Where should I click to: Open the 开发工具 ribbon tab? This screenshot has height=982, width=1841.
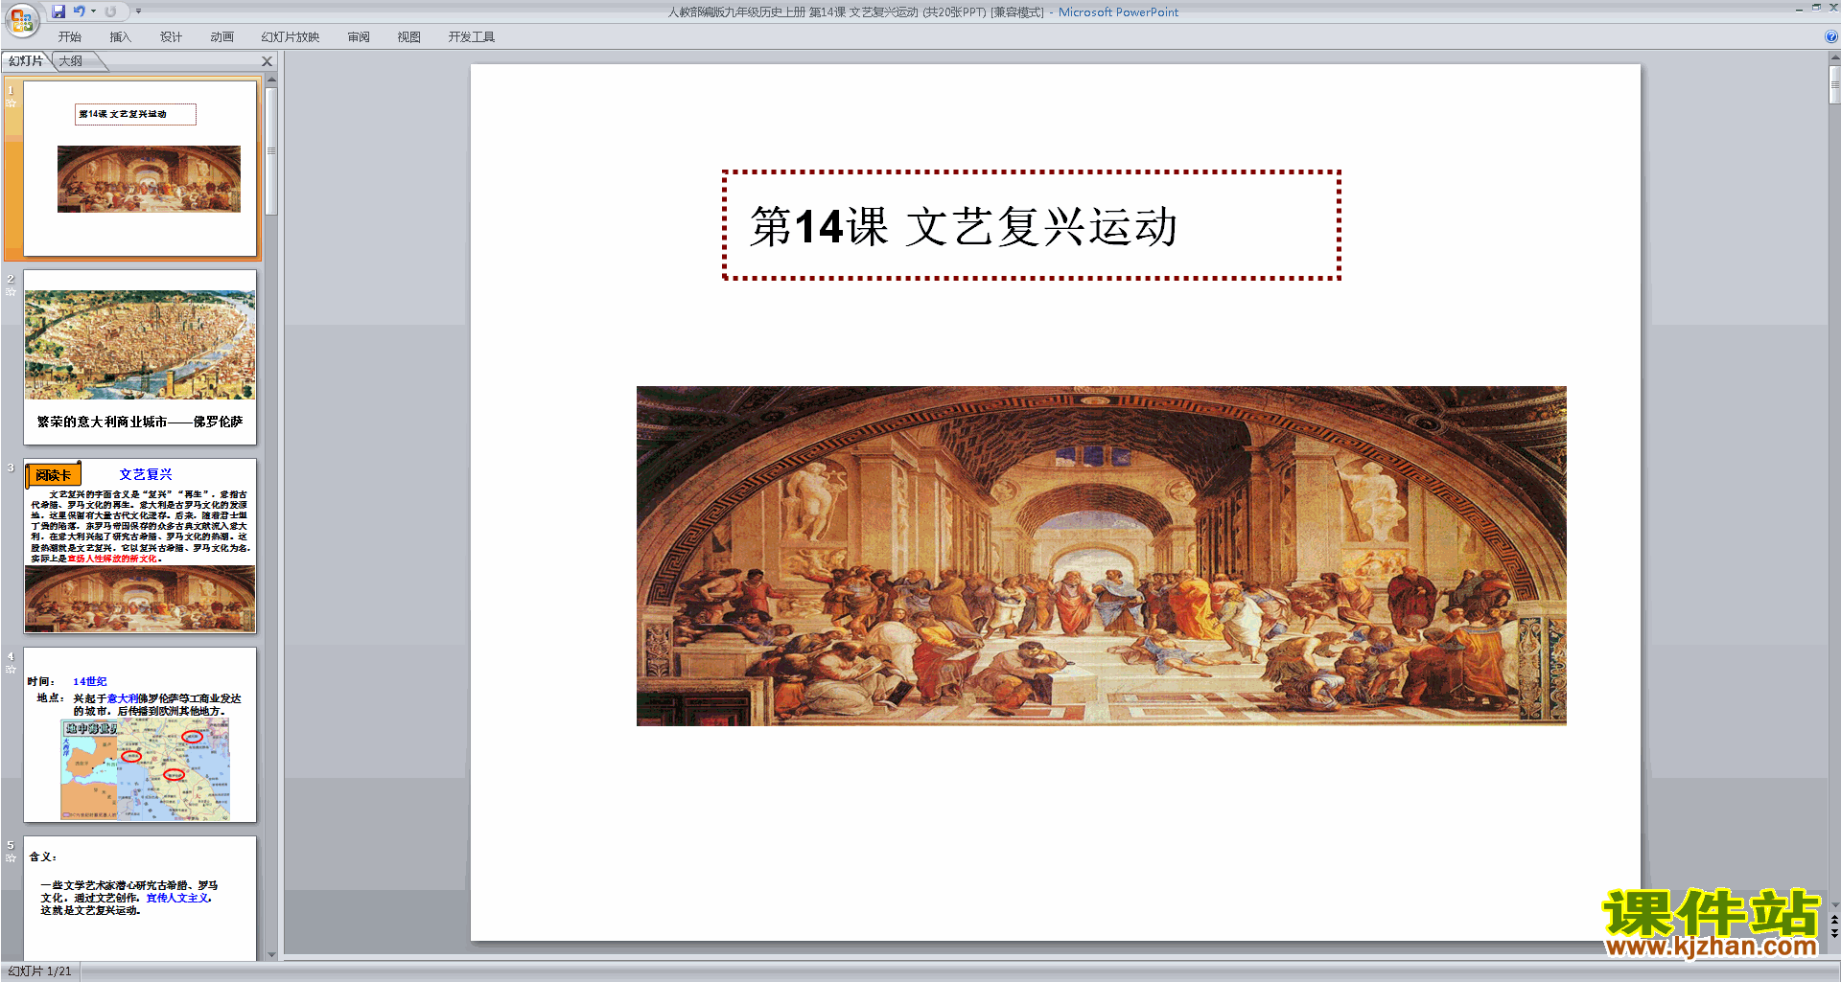tap(472, 37)
